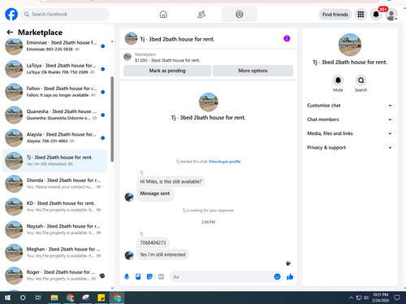Click the large listing photo in right panel

pyautogui.click(x=350, y=45)
